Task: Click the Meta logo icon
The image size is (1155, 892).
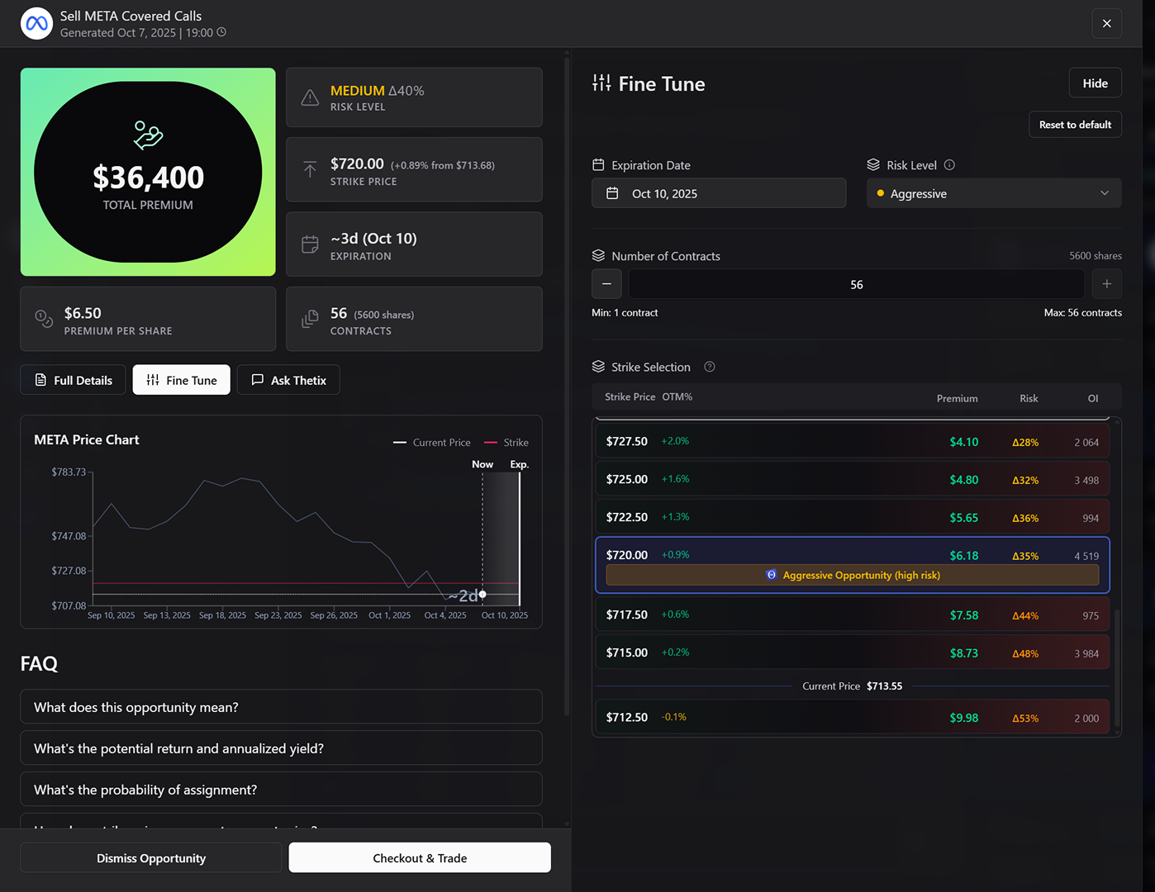Action: tap(37, 24)
